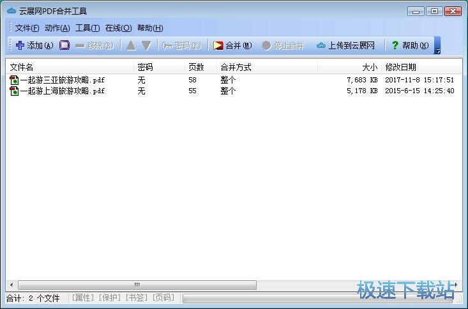Click the cloud app icon in title bar

pos(11,11)
